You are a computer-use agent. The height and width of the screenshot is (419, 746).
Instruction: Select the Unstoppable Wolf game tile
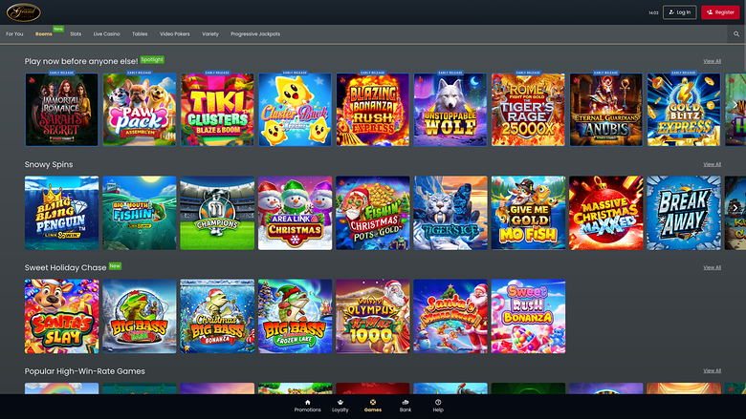pos(450,110)
